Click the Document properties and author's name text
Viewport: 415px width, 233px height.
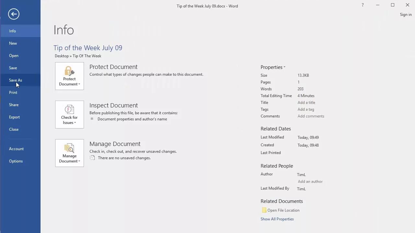point(132,119)
